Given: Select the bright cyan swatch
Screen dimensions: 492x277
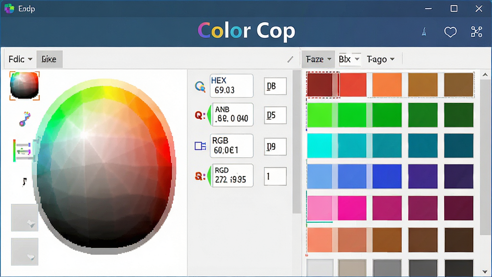Looking at the screenshot, I should coord(320,146).
